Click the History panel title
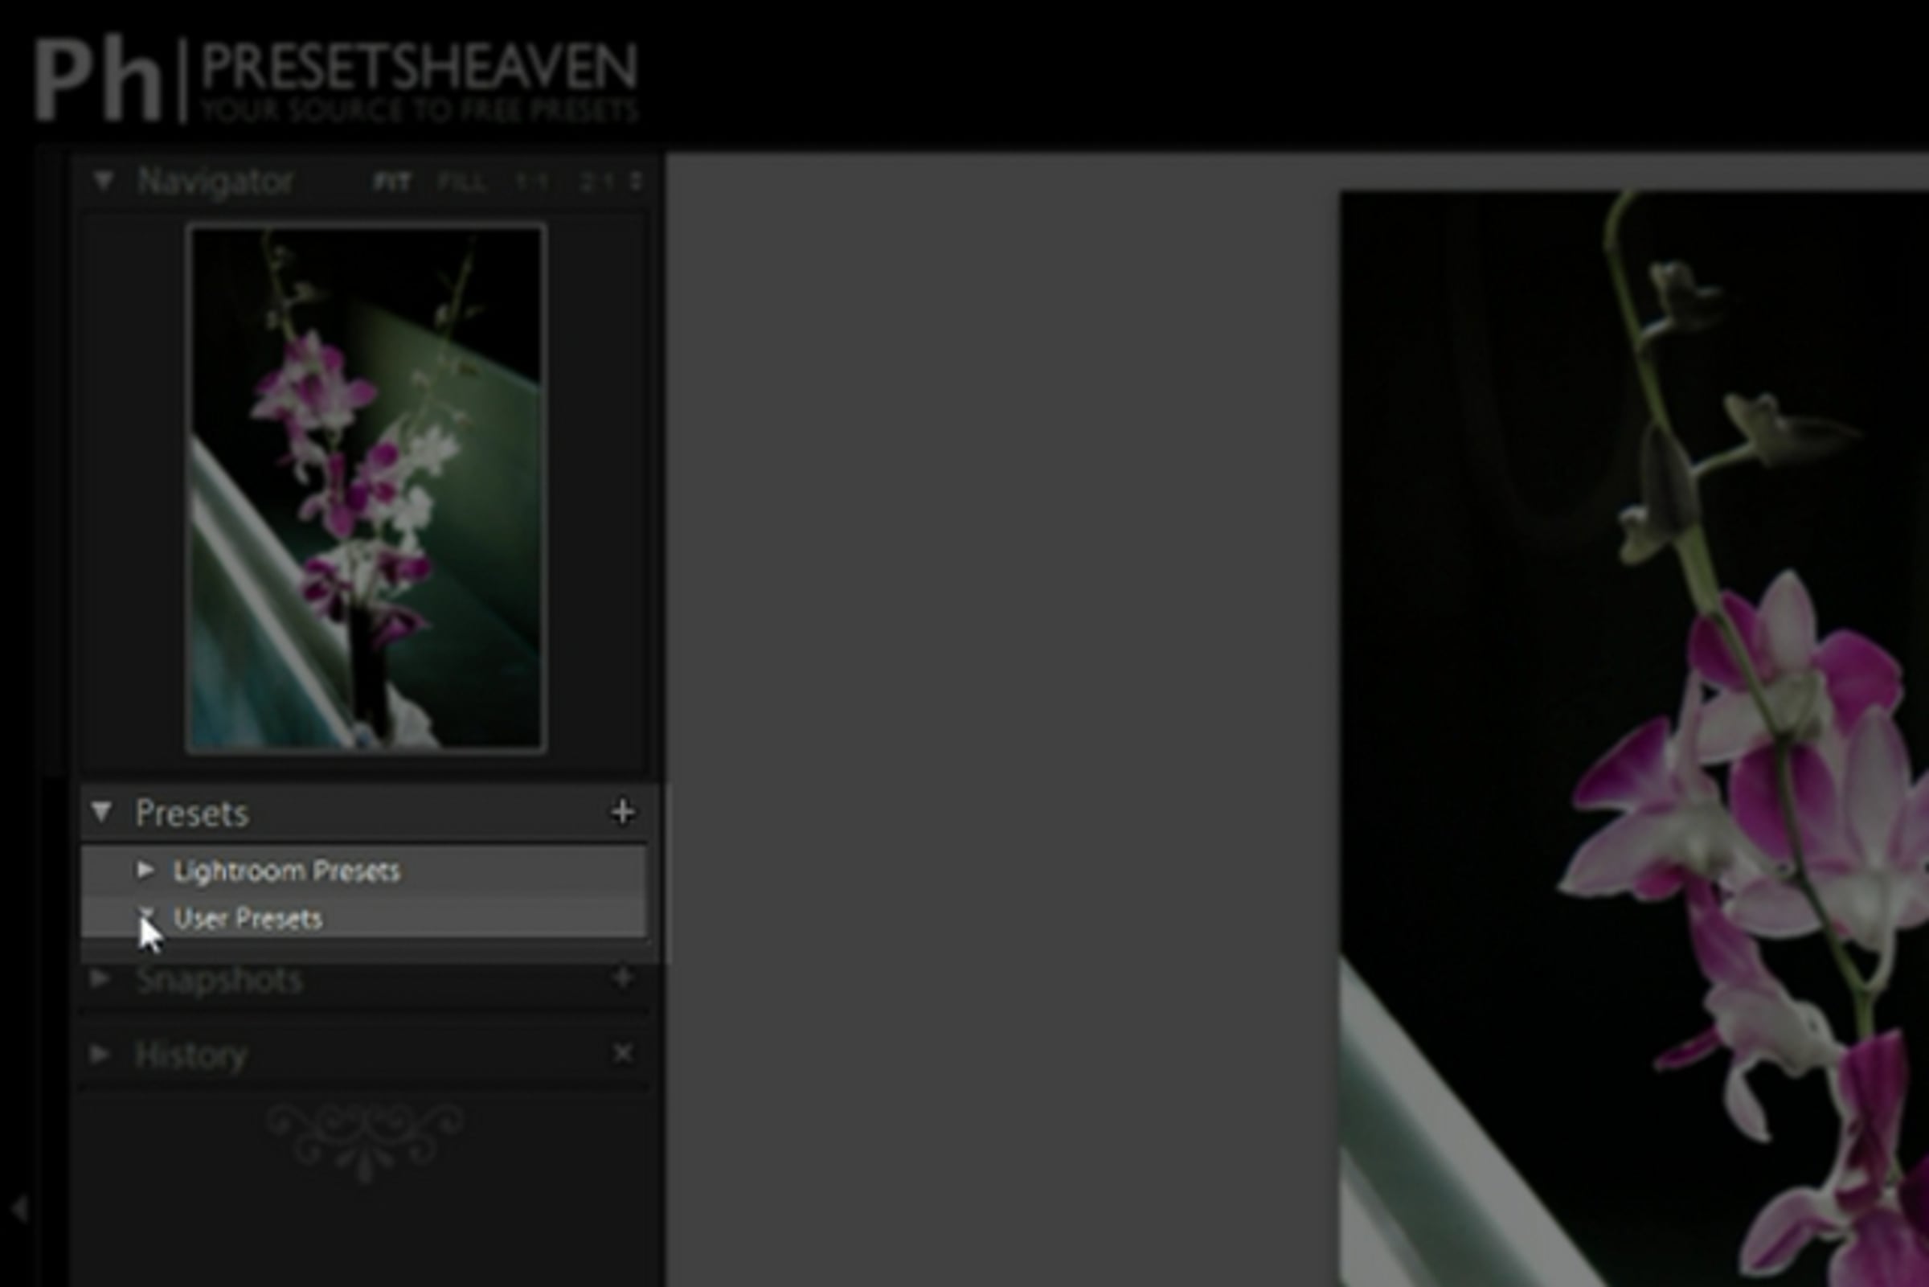1929x1287 pixels. click(x=190, y=1055)
